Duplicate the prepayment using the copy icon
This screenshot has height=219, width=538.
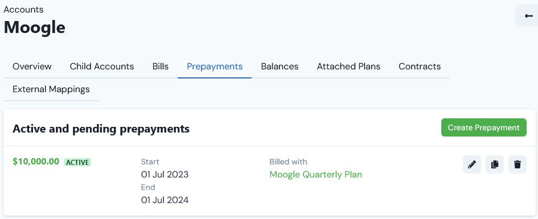point(494,164)
